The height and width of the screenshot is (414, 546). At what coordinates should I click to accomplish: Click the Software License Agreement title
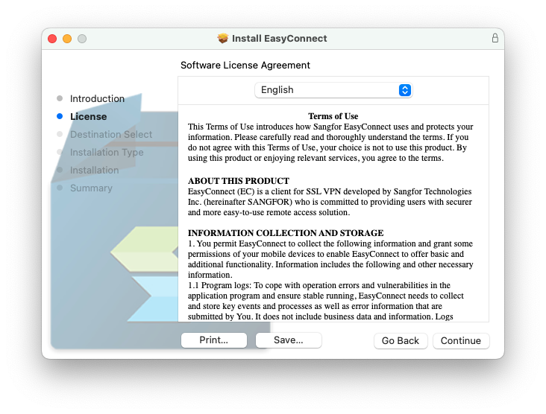click(x=245, y=66)
